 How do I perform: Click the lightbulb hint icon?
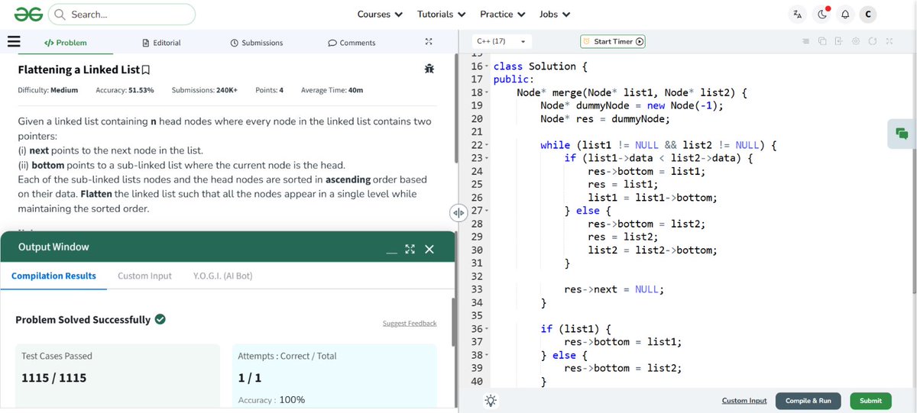tap(491, 401)
